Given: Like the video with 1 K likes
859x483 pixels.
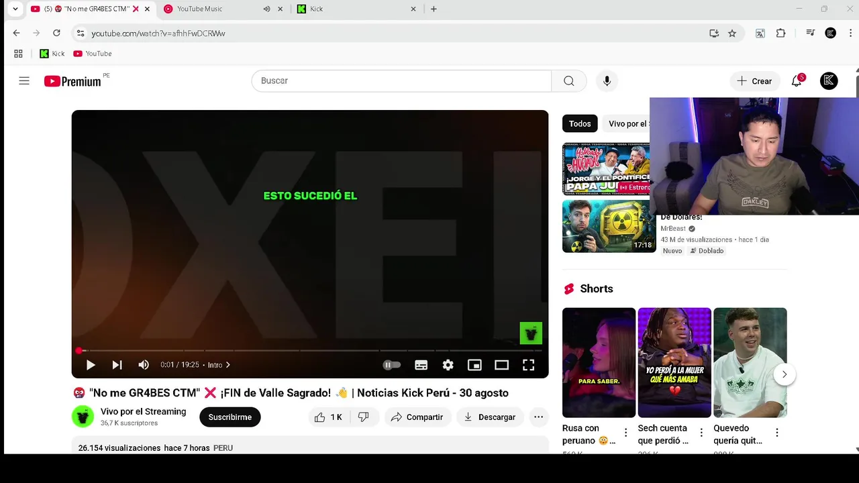Looking at the screenshot, I should click(x=329, y=417).
